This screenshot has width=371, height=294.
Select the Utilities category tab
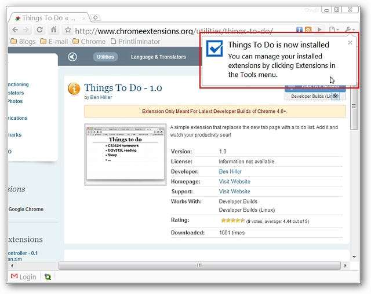pos(106,57)
